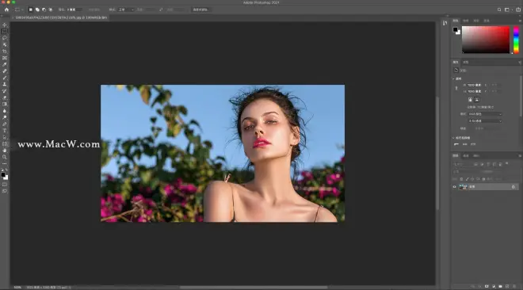Select the Hand tool
The width and height of the screenshot is (523, 290).
pyautogui.click(x=4, y=151)
